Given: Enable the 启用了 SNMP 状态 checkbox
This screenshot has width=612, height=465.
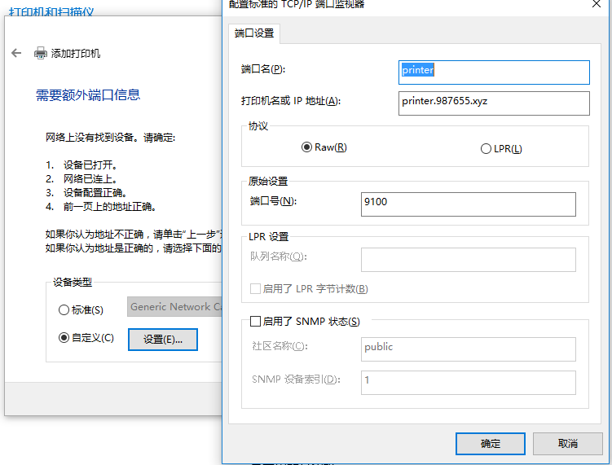Looking at the screenshot, I should click(x=256, y=322).
